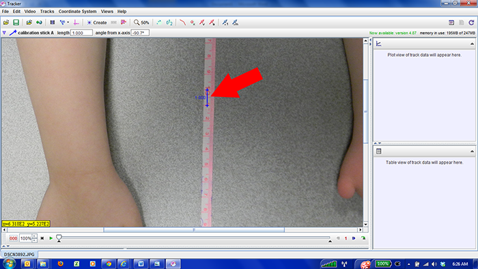Click the calibration tools icon
The image size is (478, 269).
[64, 23]
